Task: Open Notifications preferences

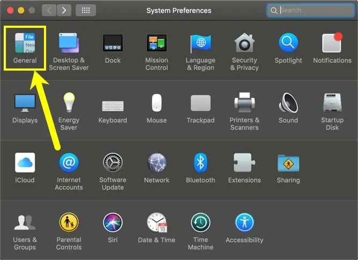Action: [x=332, y=48]
